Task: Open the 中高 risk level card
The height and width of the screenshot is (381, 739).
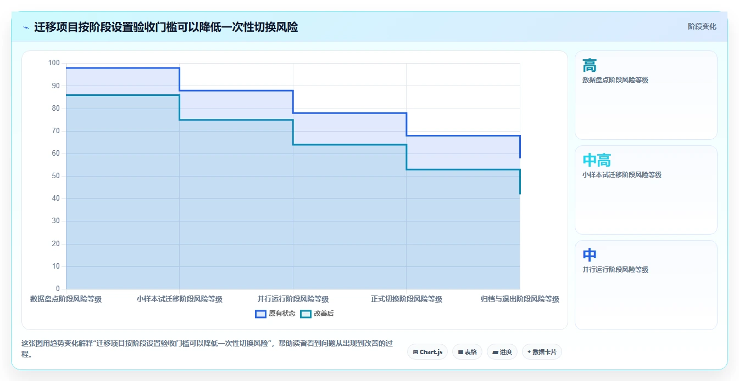Action: (x=646, y=190)
